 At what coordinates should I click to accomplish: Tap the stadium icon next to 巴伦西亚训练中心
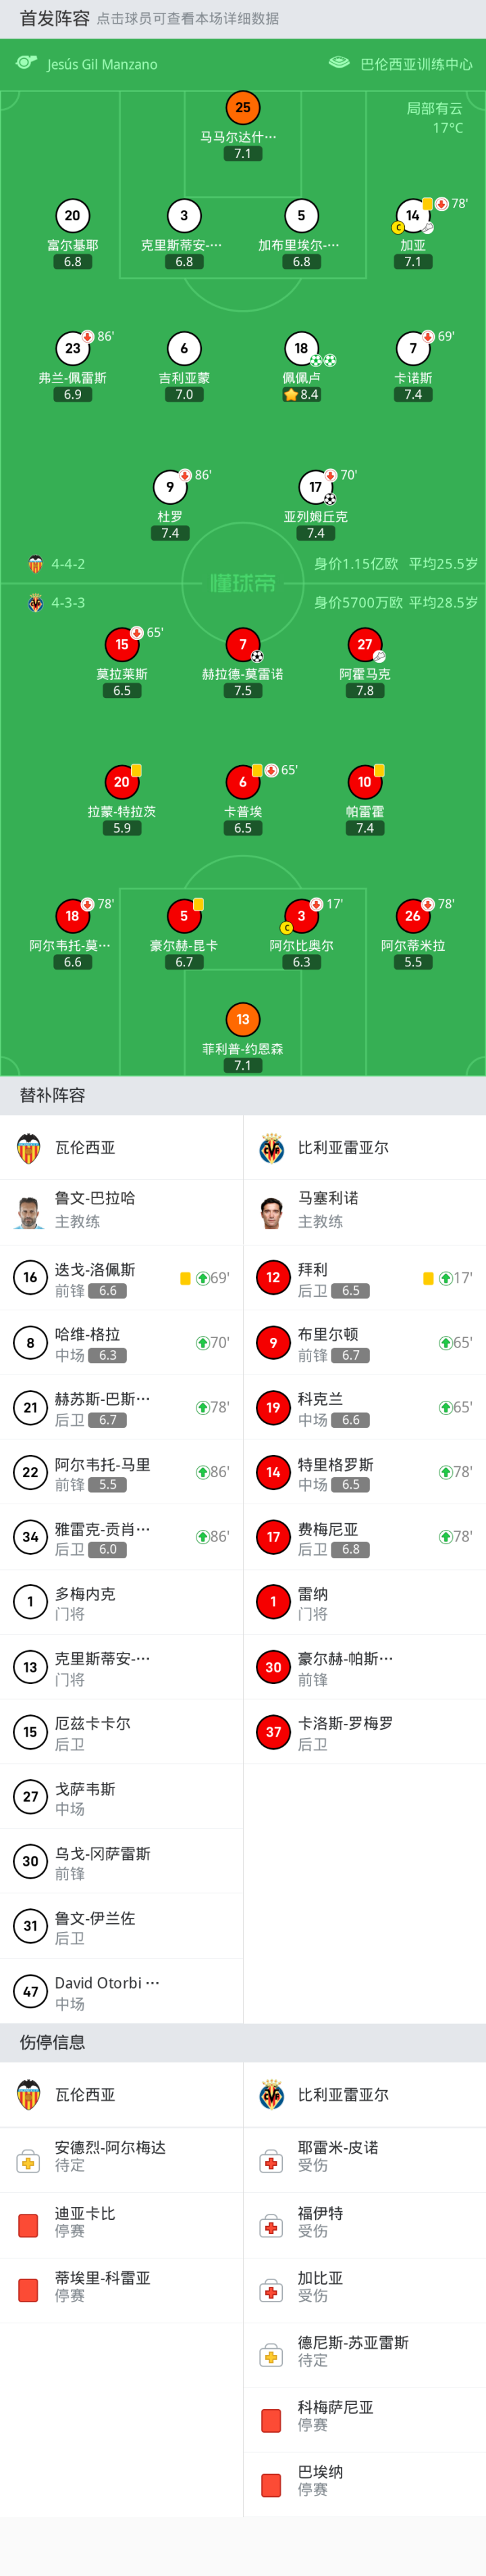(340, 63)
